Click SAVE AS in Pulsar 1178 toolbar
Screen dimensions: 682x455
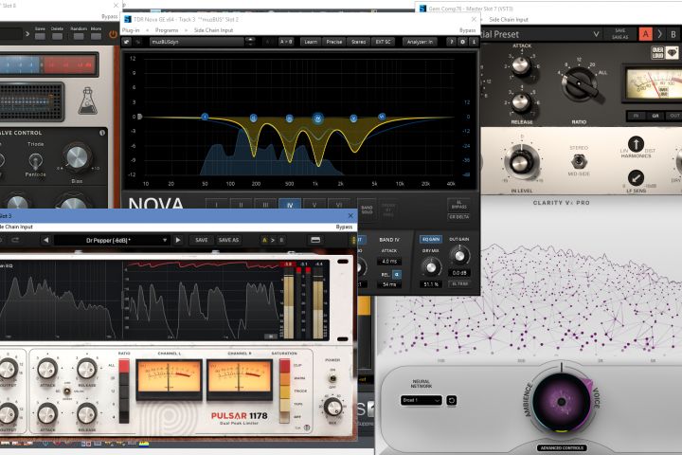pyautogui.click(x=229, y=240)
